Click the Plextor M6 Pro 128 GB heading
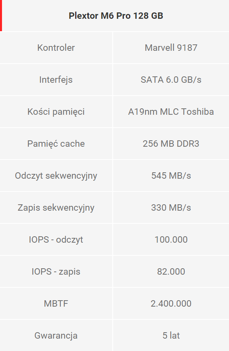The height and width of the screenshot is (351, 229). tap(116, 16)
